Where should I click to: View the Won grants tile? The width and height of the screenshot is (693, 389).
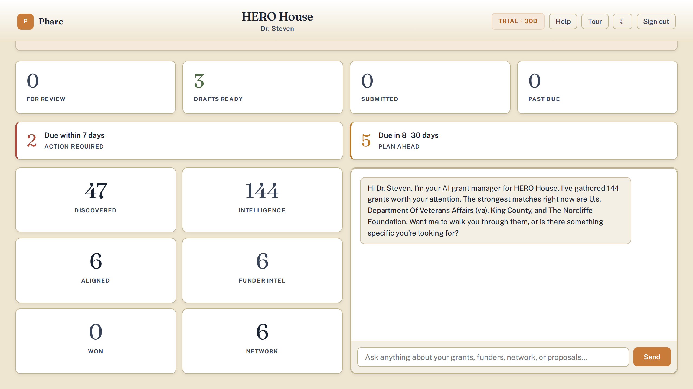96,341
